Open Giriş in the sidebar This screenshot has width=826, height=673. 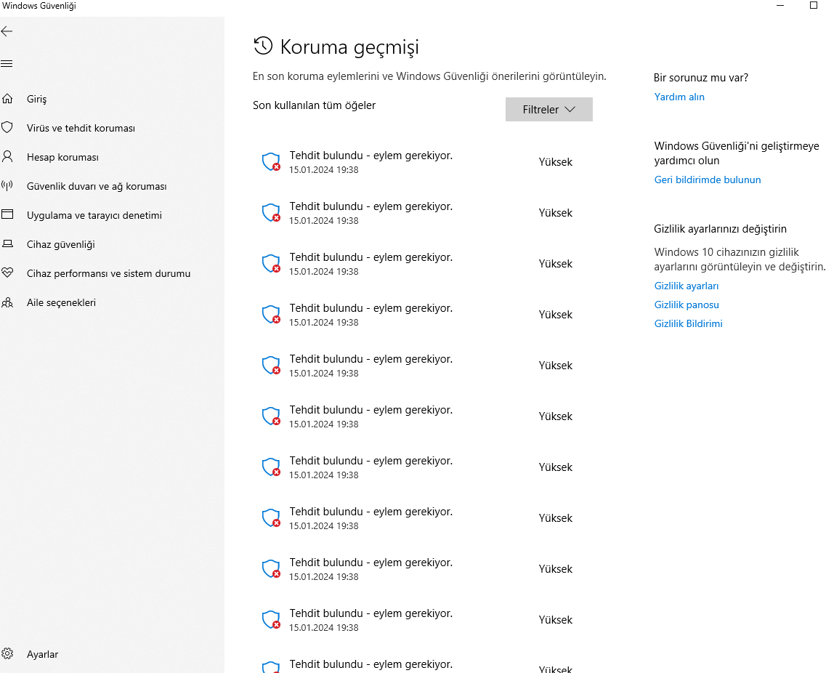(36, 99)
